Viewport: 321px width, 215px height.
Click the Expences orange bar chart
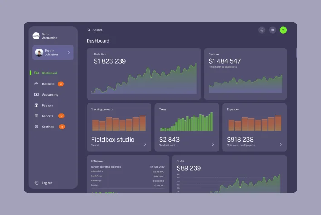coord(255,123)
